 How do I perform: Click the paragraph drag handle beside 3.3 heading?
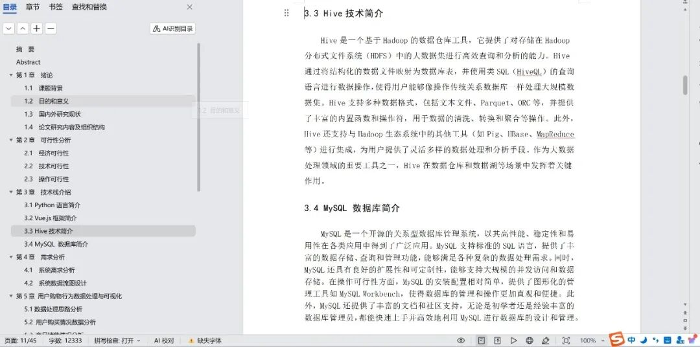[286, 13]
